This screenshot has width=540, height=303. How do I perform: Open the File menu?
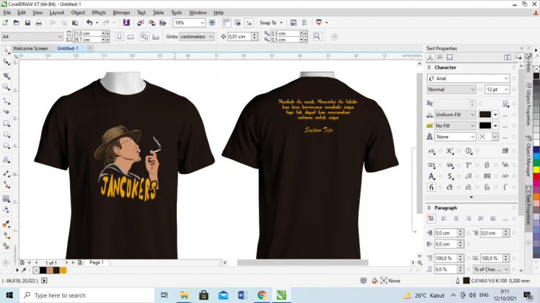pos(7,13)
